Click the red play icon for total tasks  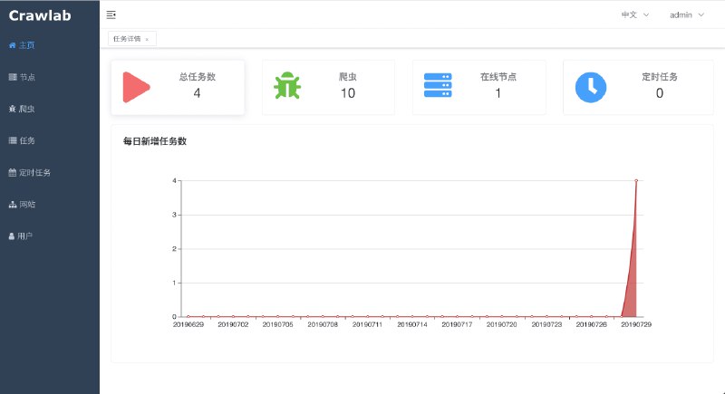point(136,87)
